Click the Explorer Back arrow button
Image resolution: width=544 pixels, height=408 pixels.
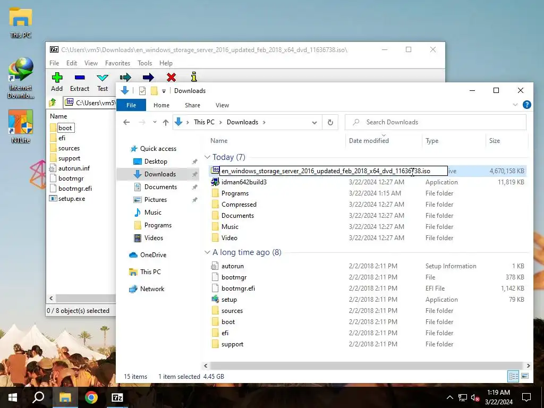click(x=126, y=122)
